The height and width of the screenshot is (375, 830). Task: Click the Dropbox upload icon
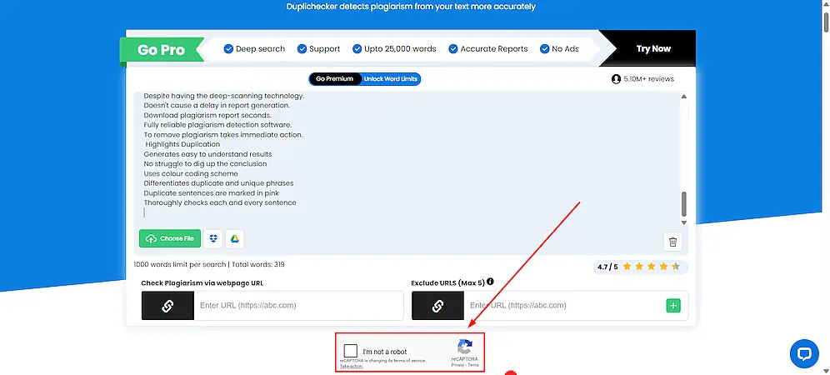(213, 239)
